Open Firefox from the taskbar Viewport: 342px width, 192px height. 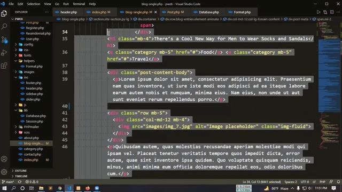coord(88,188)
